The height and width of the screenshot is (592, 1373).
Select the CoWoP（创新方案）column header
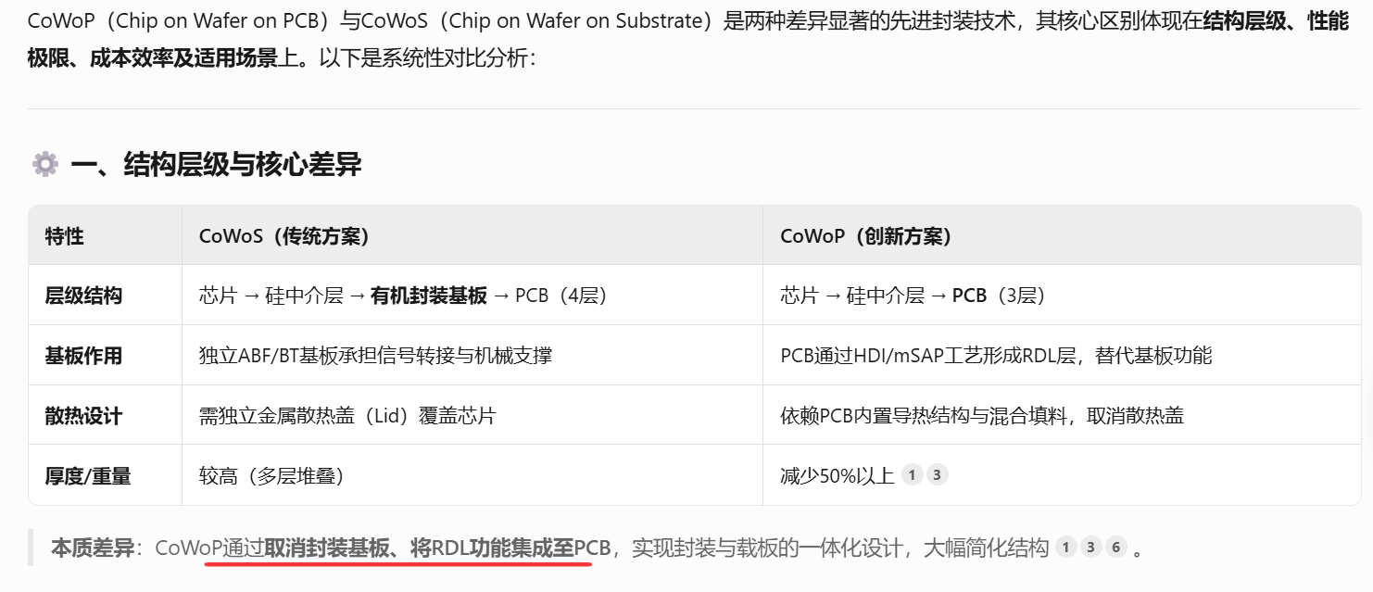866,236
